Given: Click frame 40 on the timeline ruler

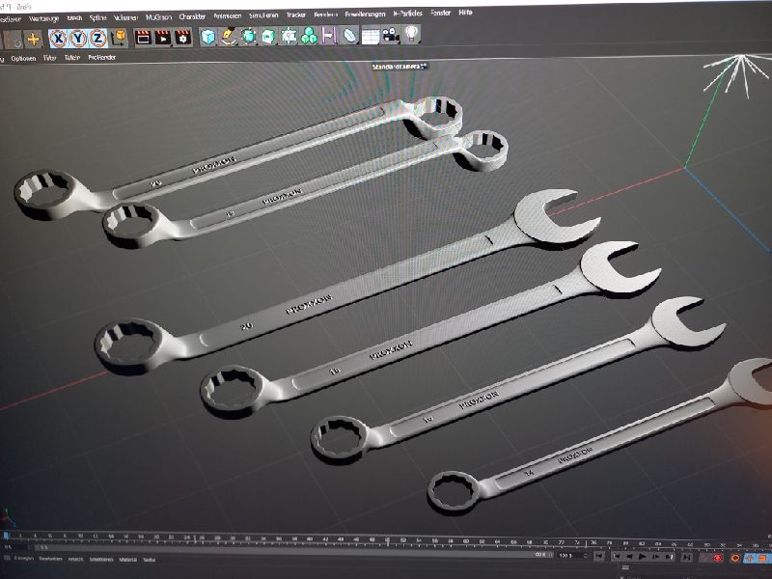Looking at the screenshot, I should pos(309,540).
